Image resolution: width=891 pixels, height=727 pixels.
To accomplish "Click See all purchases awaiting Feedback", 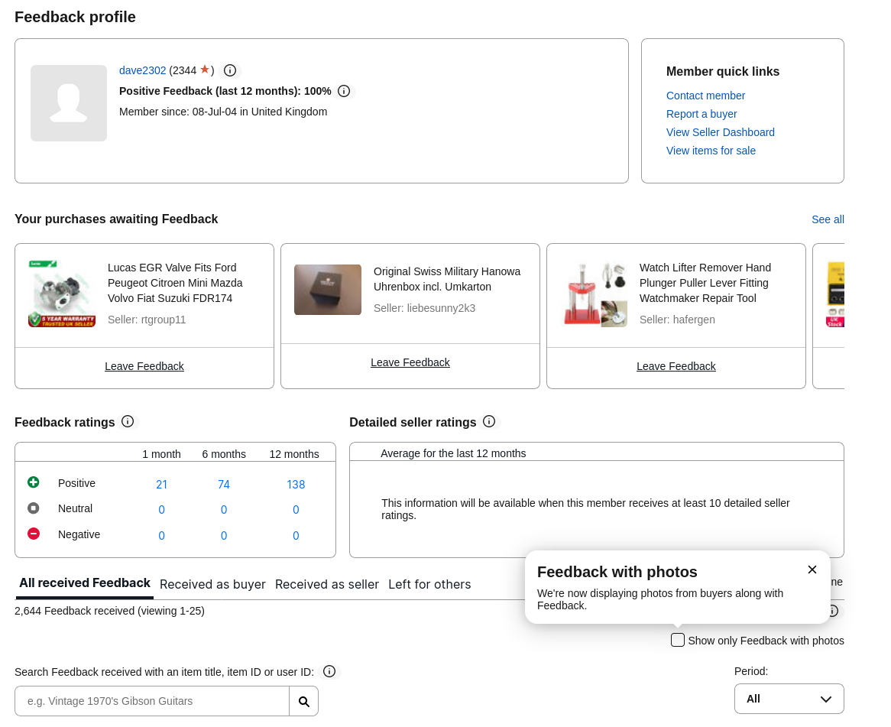I will coord(828,219).
